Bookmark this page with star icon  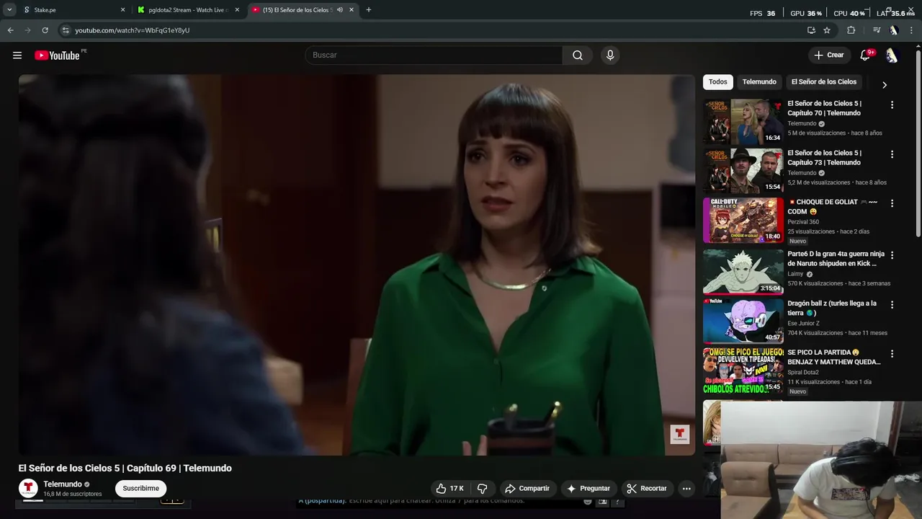827,30
